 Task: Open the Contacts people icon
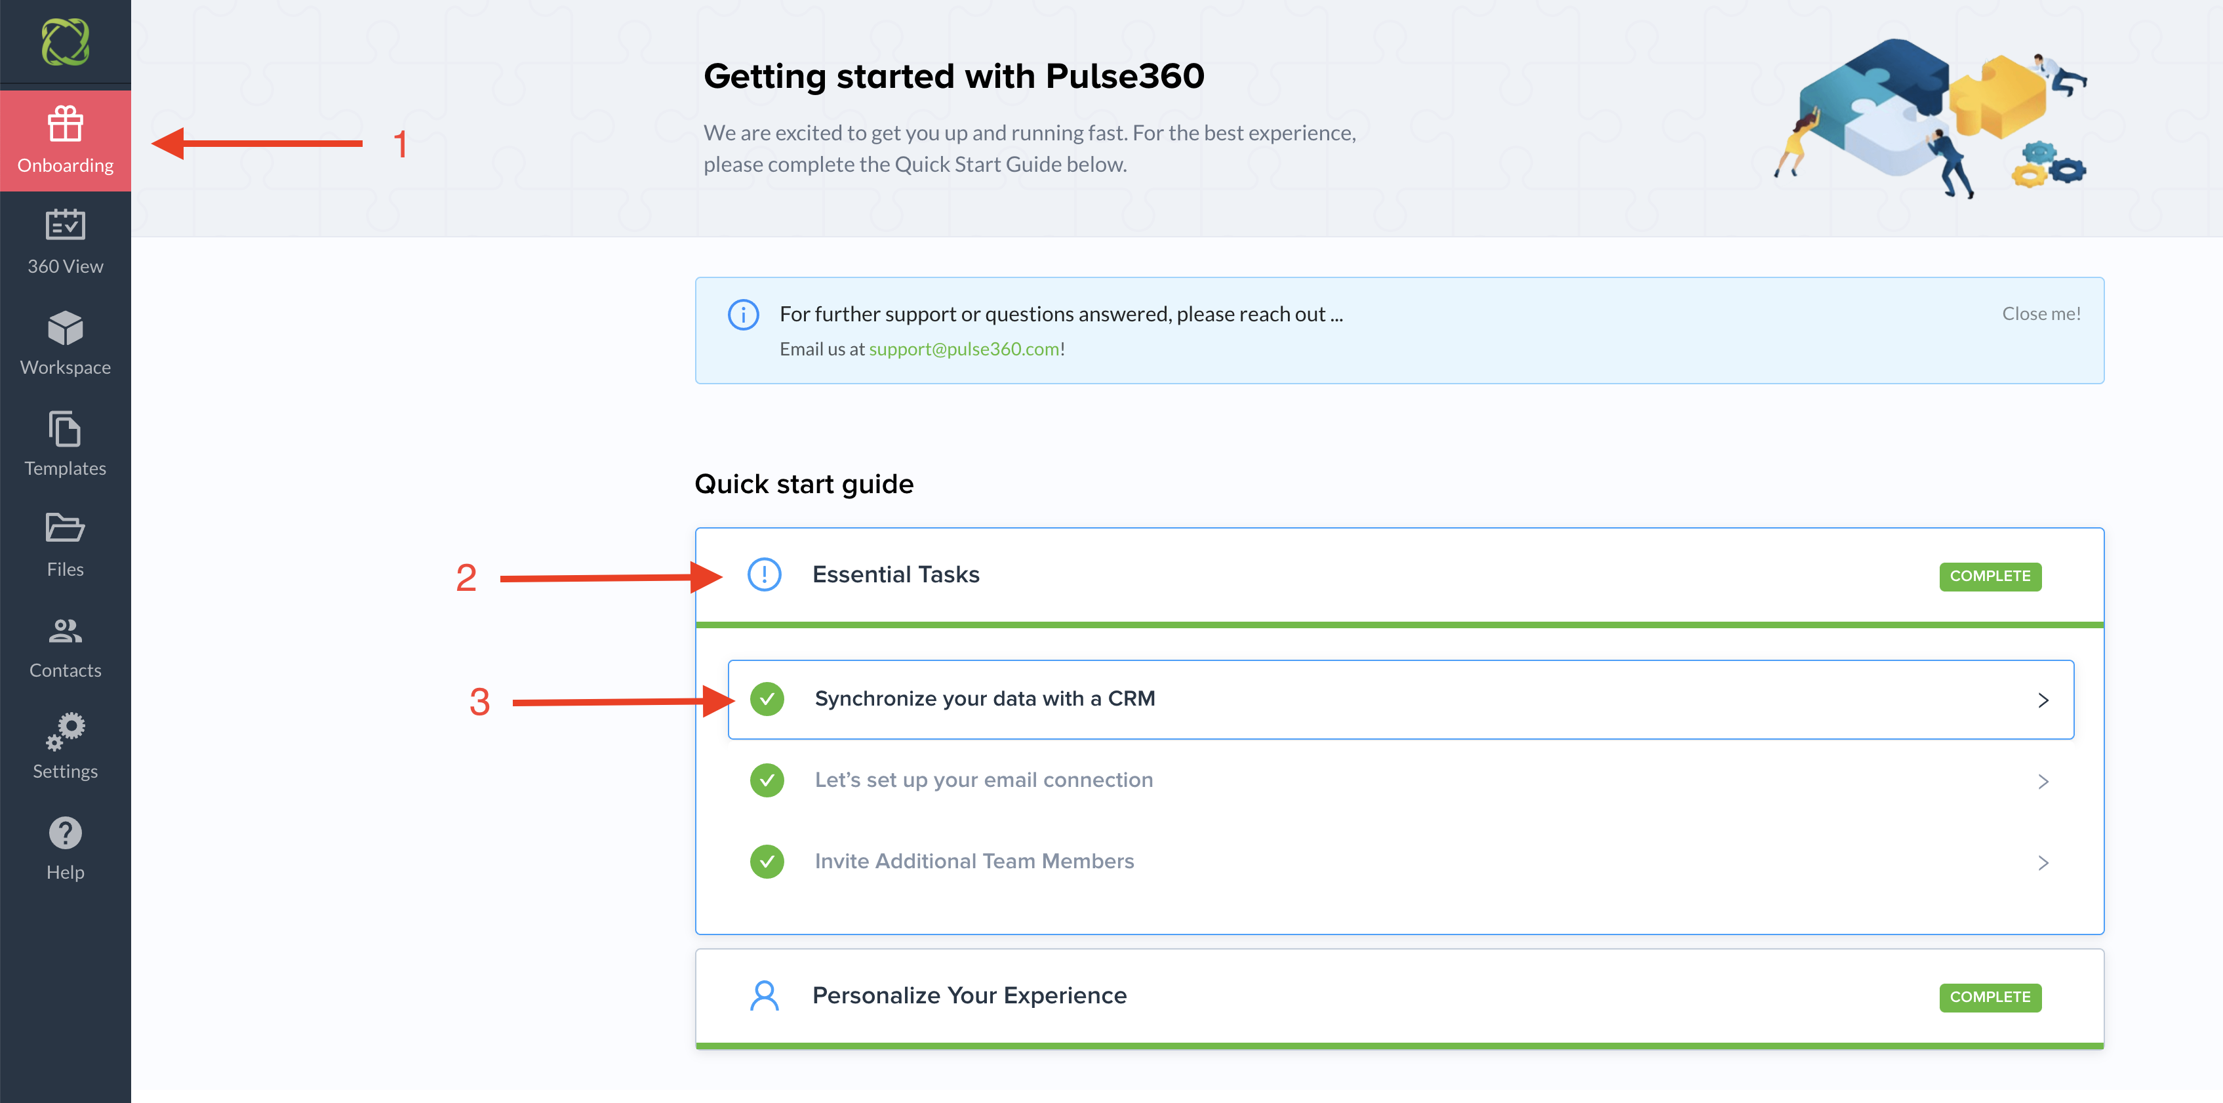point(66,631)
